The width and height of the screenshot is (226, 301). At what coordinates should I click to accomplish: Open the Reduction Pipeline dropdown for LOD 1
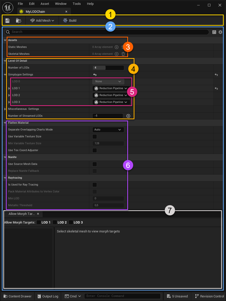111,88
